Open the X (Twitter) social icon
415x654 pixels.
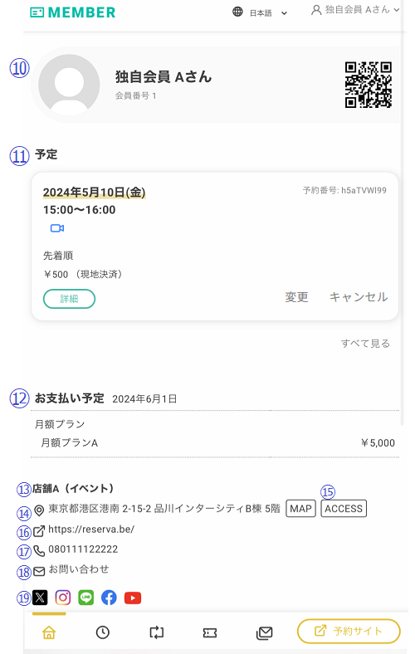(x=40, y=598)
